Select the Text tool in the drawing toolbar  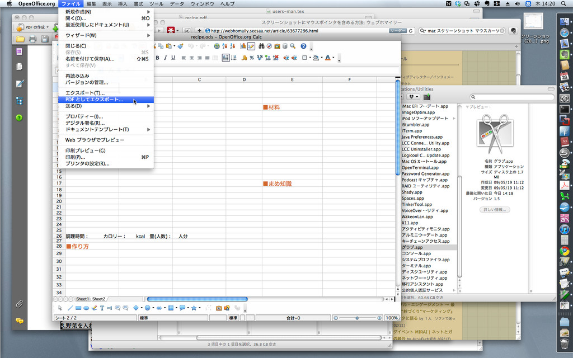(102, 307)
